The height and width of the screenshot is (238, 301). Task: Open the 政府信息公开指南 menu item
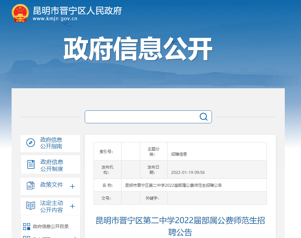pyautogui.click(x=51, y=143)
